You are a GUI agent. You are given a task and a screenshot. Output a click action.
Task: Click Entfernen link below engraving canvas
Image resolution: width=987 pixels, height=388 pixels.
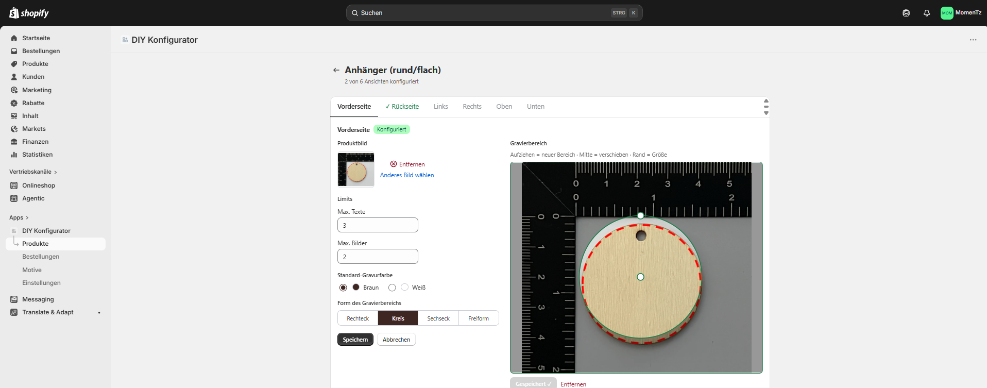[x=573, y=384]
